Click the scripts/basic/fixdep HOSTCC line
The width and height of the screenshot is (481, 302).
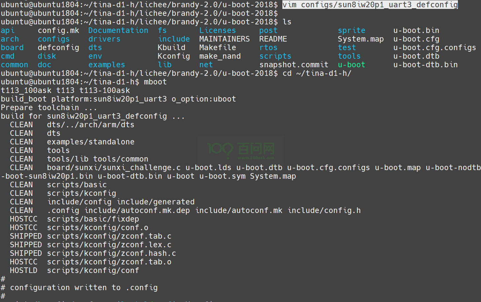pos(74,219)
